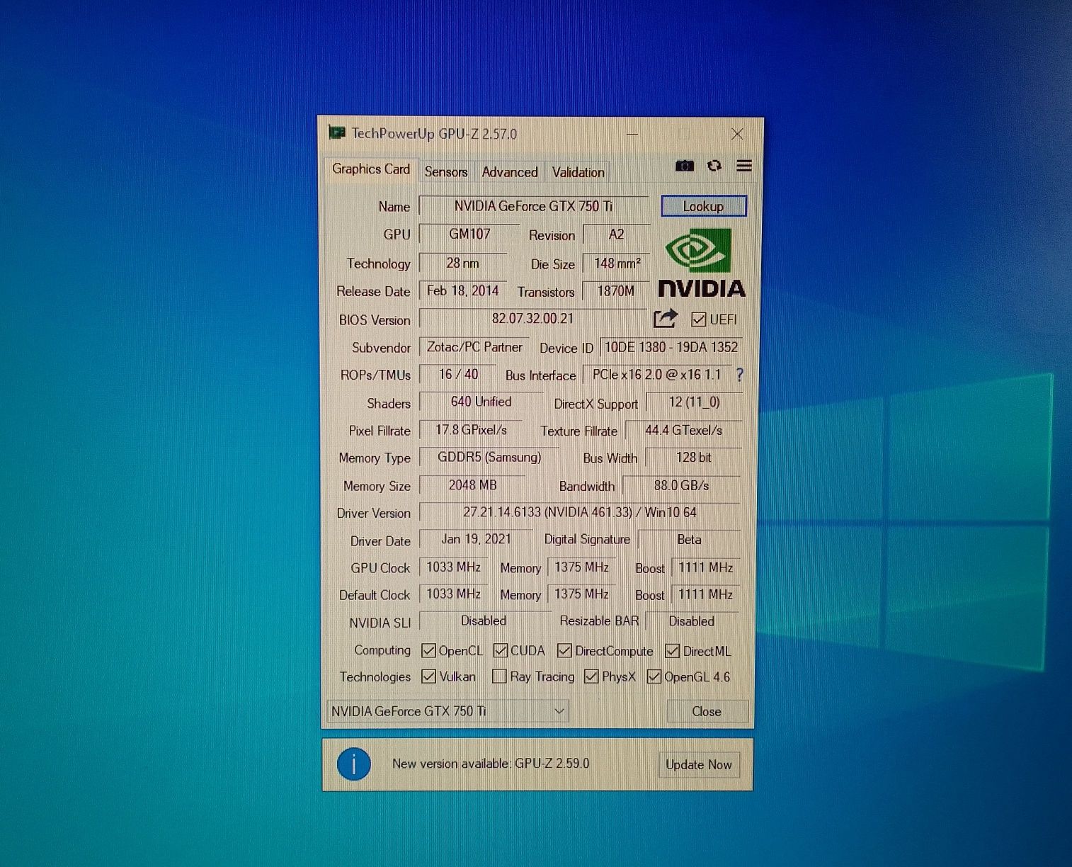Click the GPU Clock value 1033 MHz
The width and height of the screenshot is (1072, 867).
(453, 567)
